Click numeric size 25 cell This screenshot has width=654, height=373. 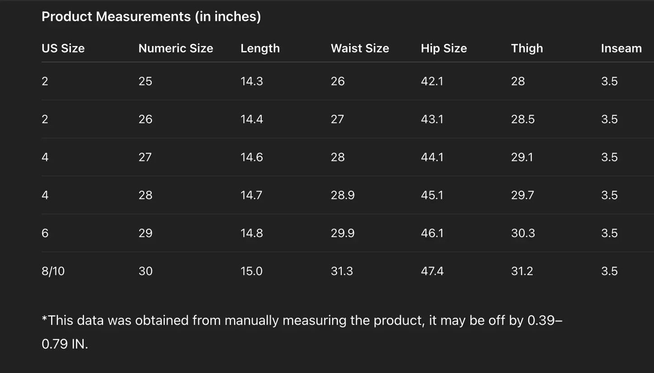tap(145, 81)
